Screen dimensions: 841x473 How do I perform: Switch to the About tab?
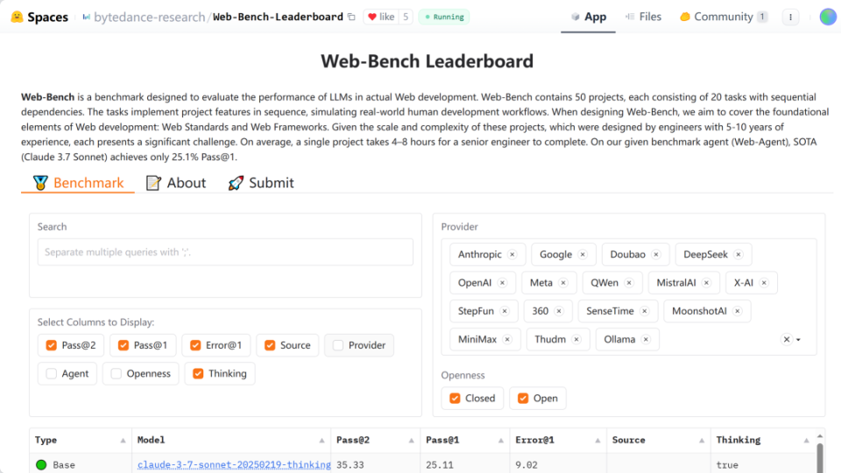click(176, 183)
